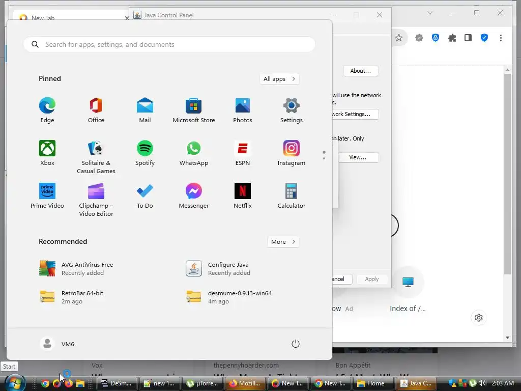This screenshot has height=391, width=521.
Task: Click the View button in Java Control Panel
Action: pos(358,157)
